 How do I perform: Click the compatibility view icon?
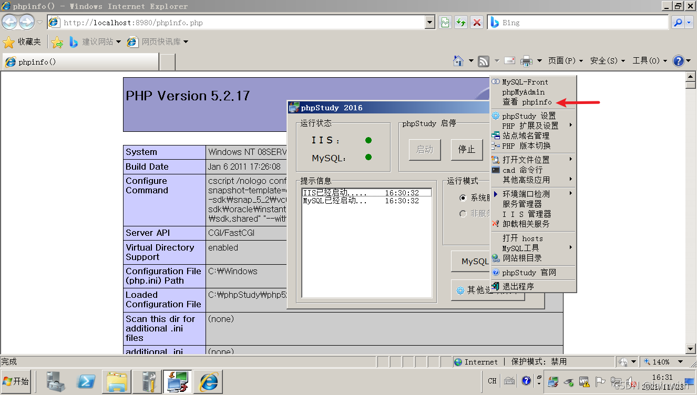coord(445,23)
